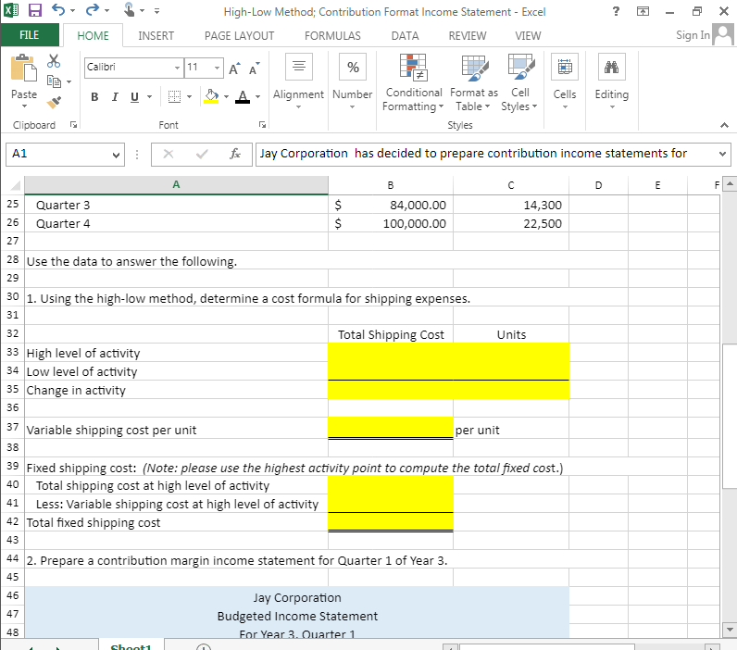Open Clipboard dialog launcher
737x650 pixels.
coord(73,125)
